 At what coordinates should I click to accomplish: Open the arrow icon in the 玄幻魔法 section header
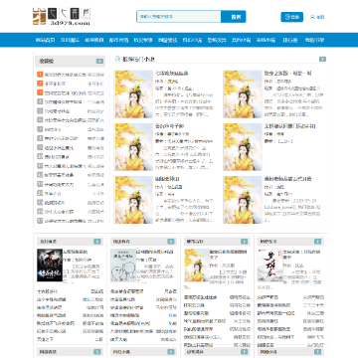97,242
